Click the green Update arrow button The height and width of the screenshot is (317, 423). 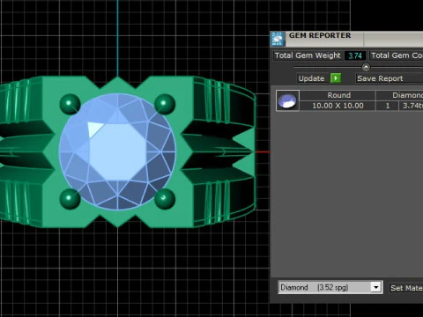coord(336,78)
